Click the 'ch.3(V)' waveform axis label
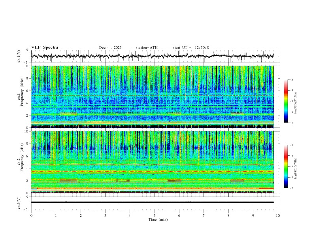This screenshot has width=313, height=242. (19, 203)
